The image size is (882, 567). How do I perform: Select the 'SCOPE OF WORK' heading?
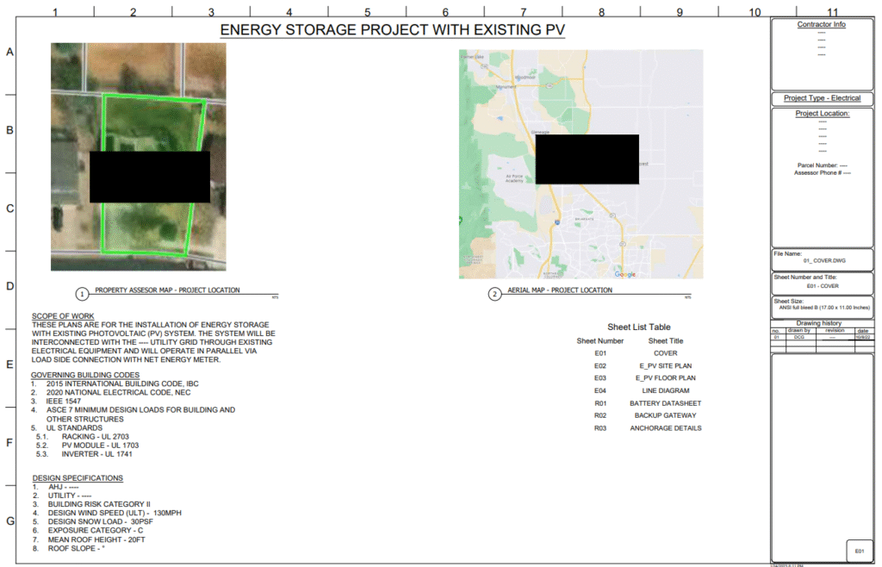click(x=63, y=316)
